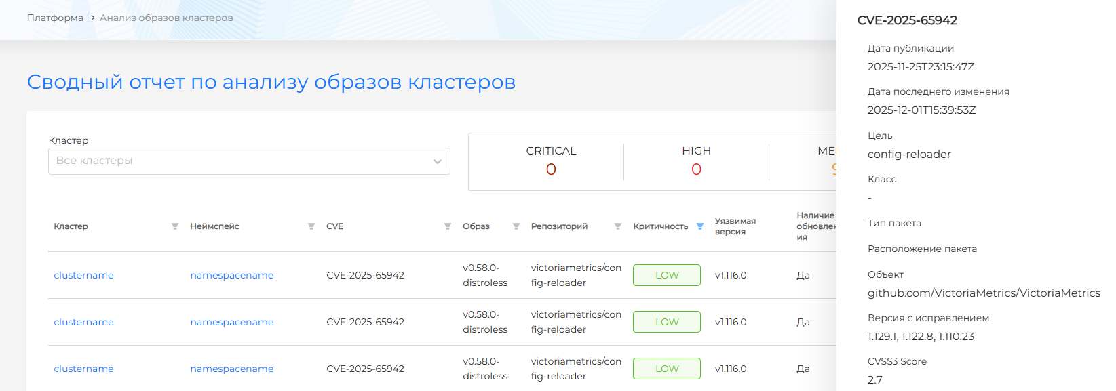1116x391 pixels.
Task: Open the CVE column filter icon
Action: (x=448, y=226)
